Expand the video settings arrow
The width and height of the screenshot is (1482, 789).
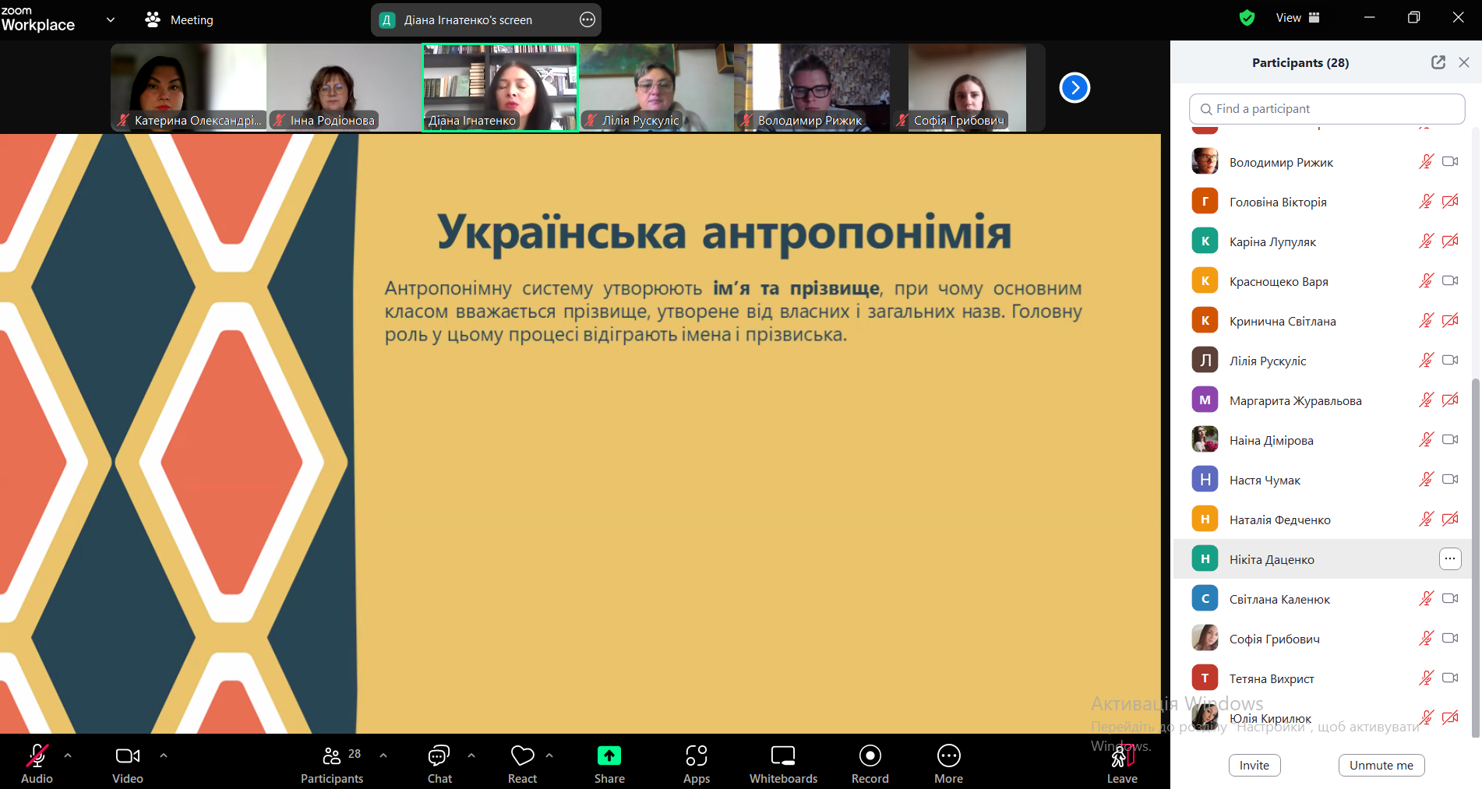pos(164,755)
